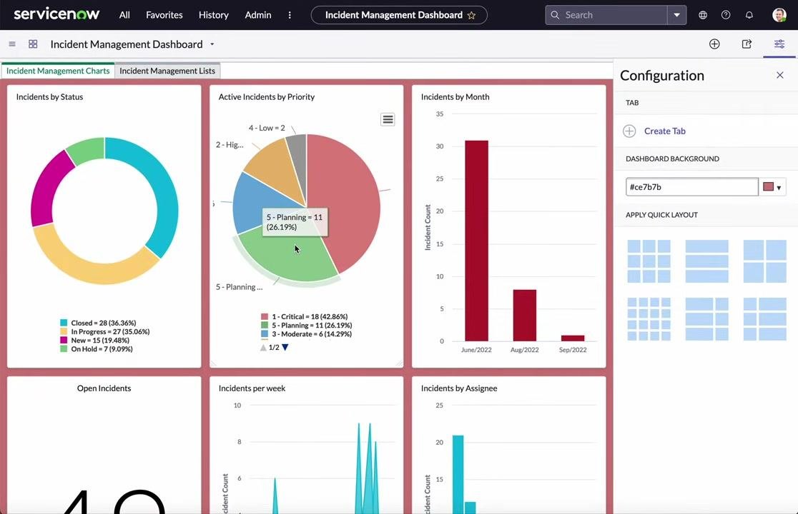Open the Admin menu
Viewport: 798px width, 514px height.
pyautogui.click(x=258, y=15)
